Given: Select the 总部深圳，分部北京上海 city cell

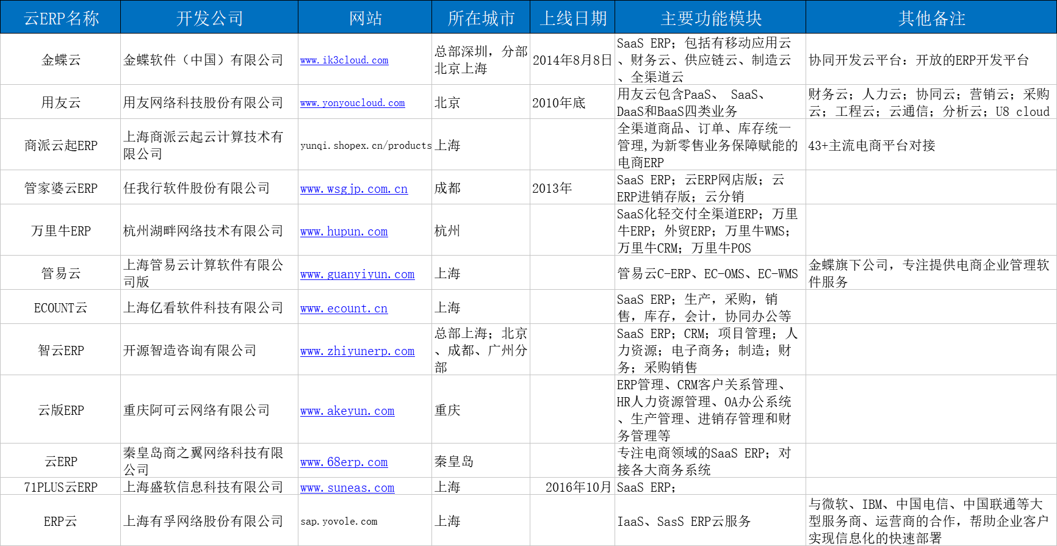Looking at the screenshot, I should pos(481,59).
